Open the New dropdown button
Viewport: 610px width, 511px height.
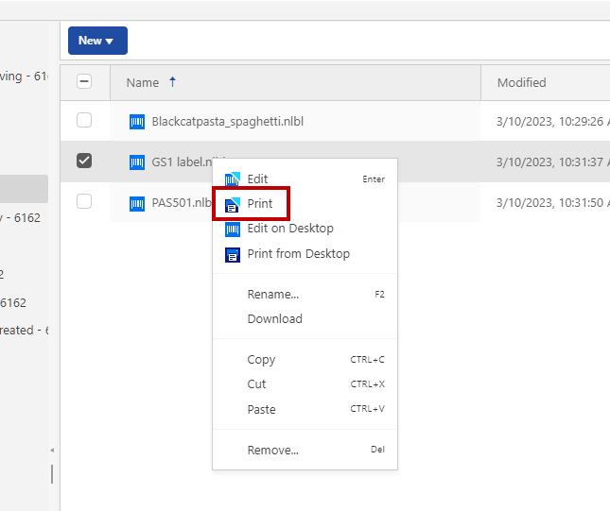tap(97, 41)
